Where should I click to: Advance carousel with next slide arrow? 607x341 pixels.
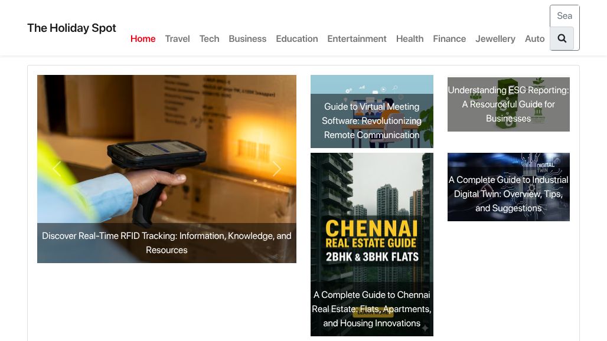[276, 169]
